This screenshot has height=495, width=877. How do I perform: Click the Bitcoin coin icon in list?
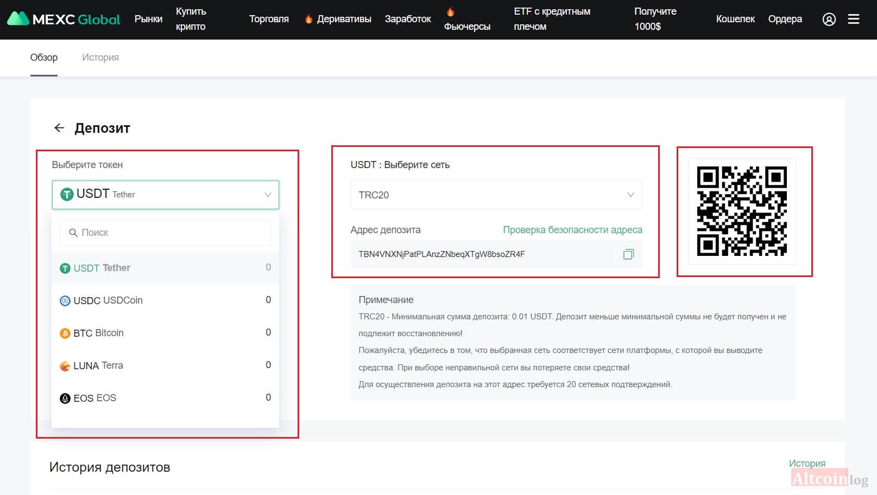65,333
